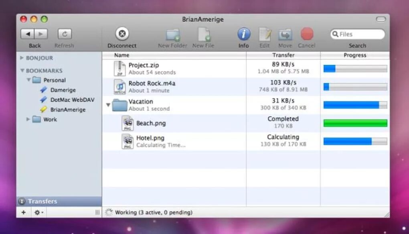Click the add bookmark plus button
This screenshot has width=409, height=234.
pos(24,212)
